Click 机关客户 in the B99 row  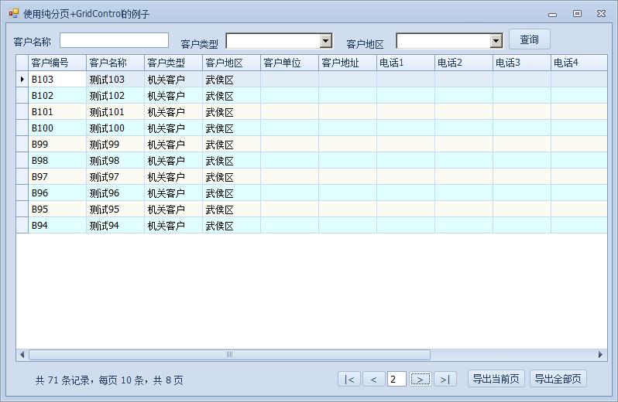coord(173,145)
